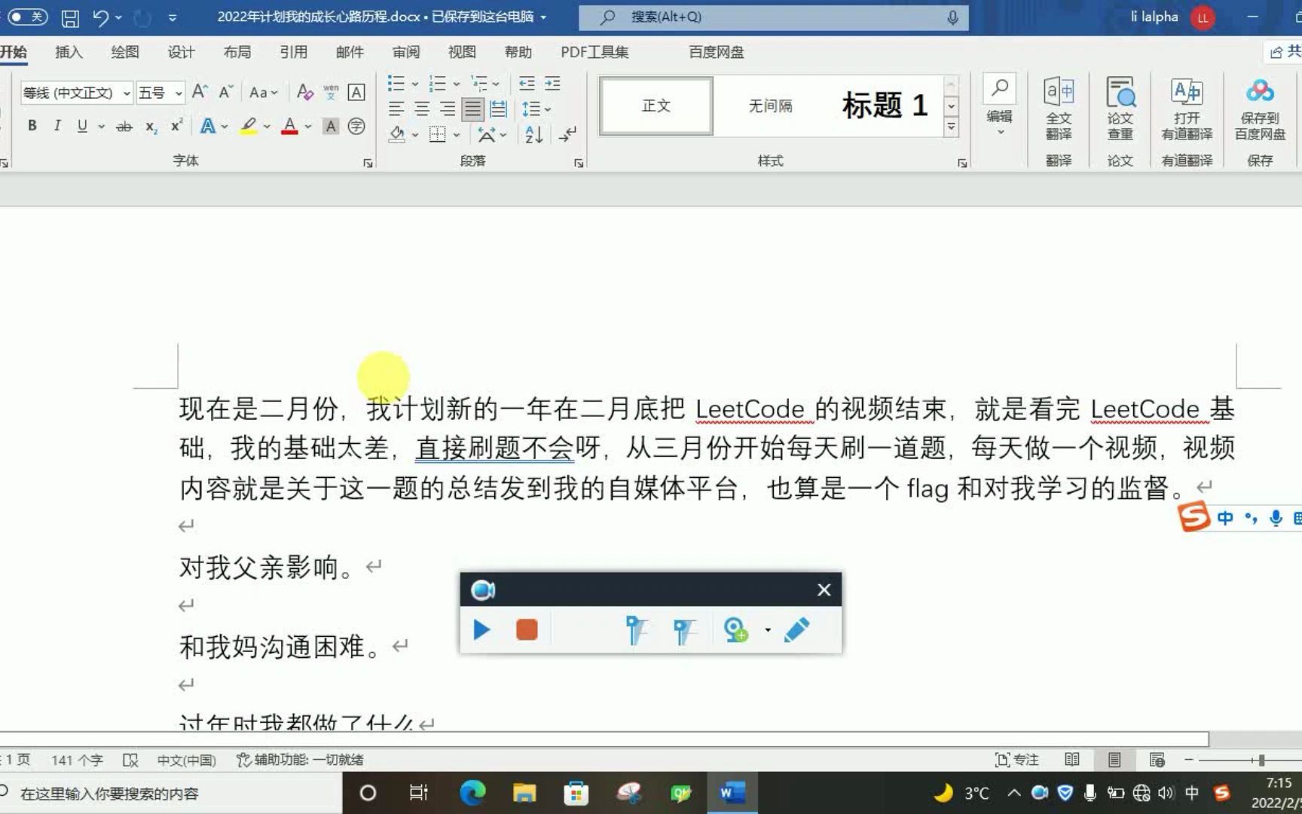Click the red font color button

(289, 127)
